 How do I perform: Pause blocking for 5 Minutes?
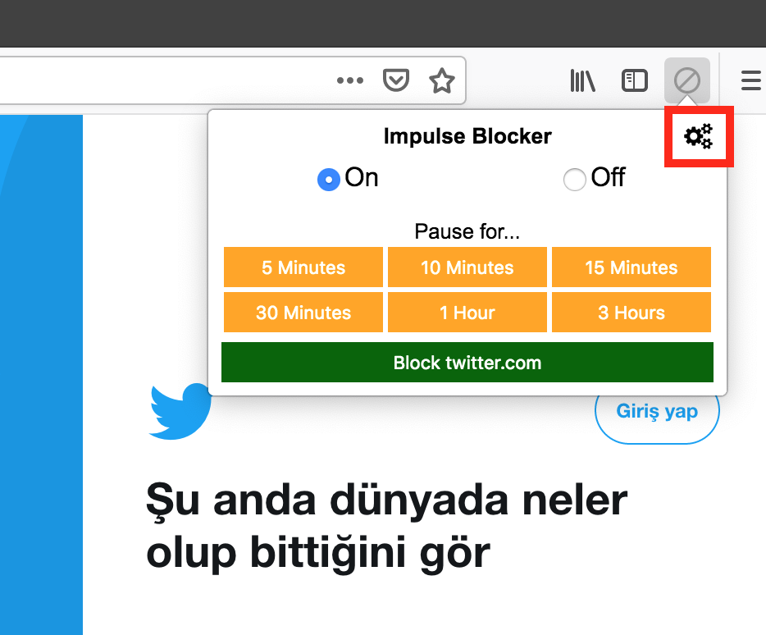(x=303, y=267)
